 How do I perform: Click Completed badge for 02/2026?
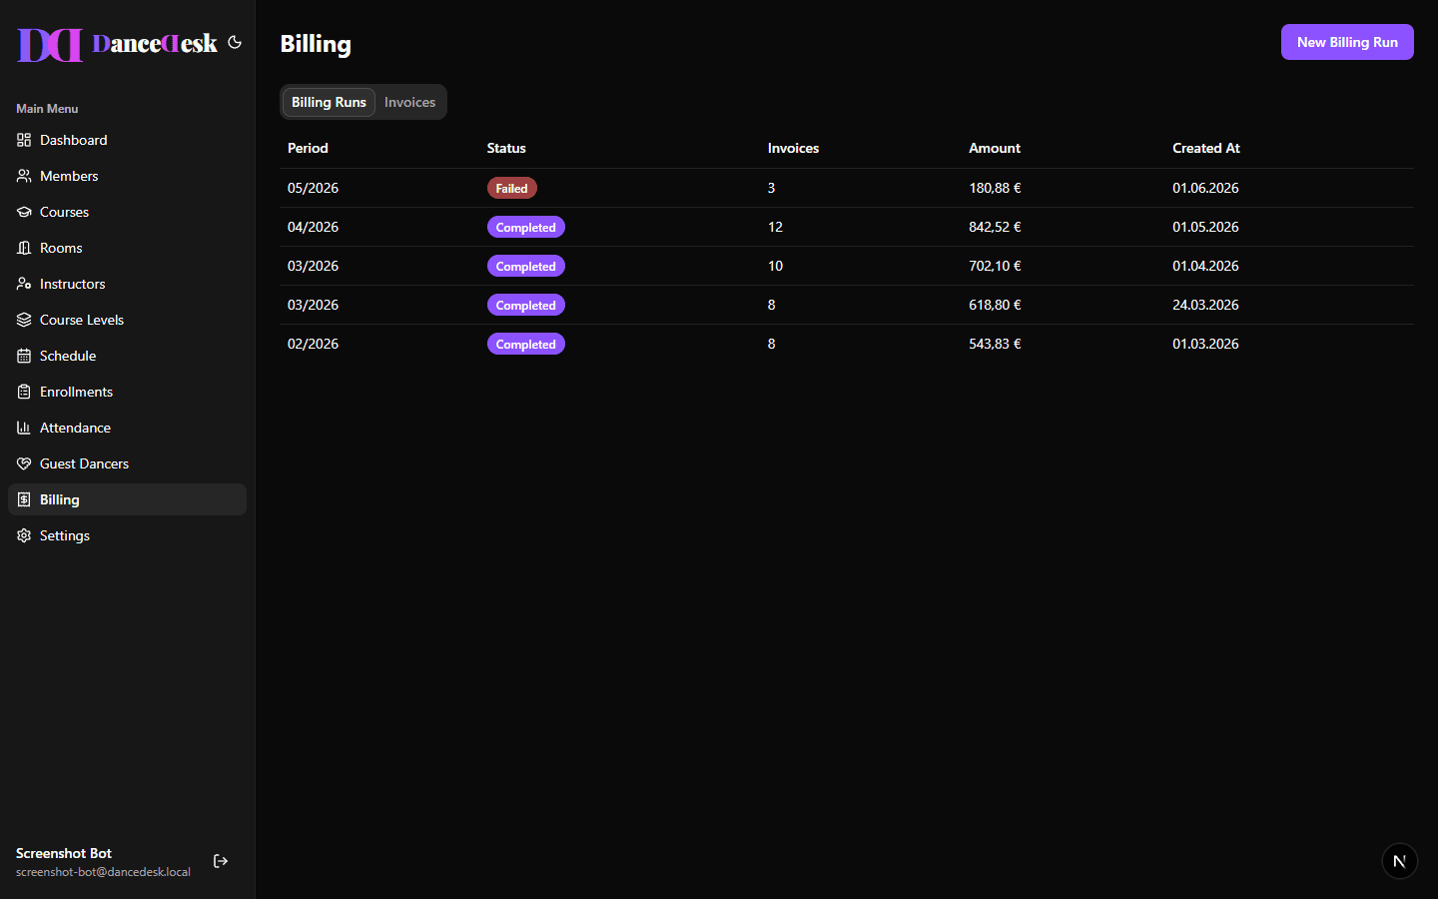coord(525,344)
